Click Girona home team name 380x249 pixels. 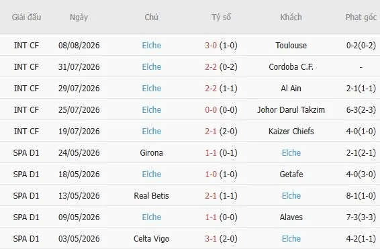(x=152, y=153)
